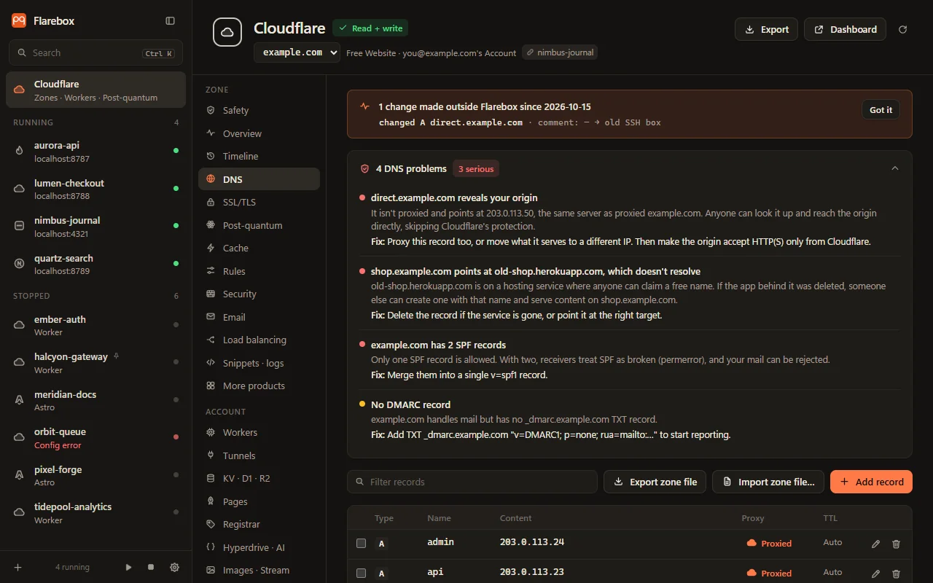Open the Timeline section
Image resolution: width=933 pixels, height=583 pixels.
pyautogui.click(x=259, y=156)
